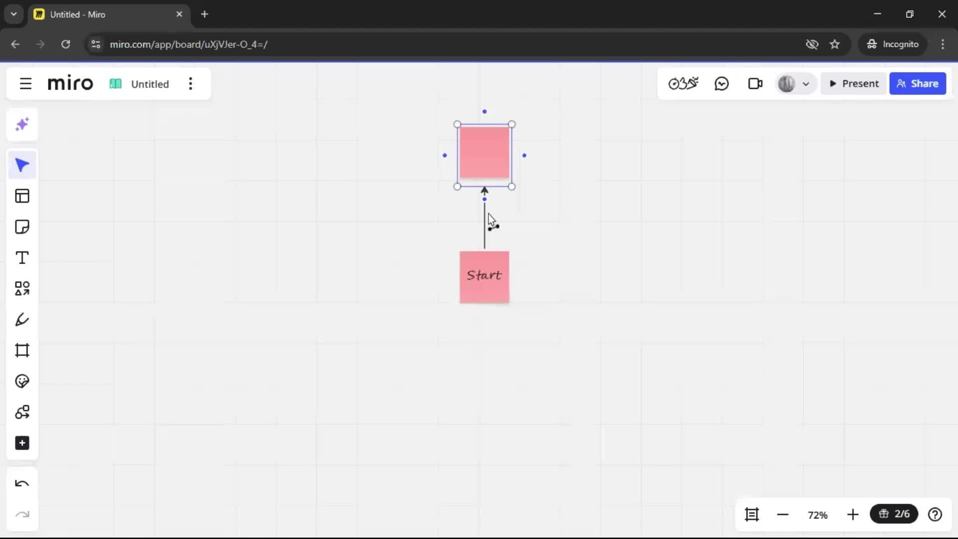
Task: View site information in address bar
Action: pyautogui.click(x=96, y=44)
